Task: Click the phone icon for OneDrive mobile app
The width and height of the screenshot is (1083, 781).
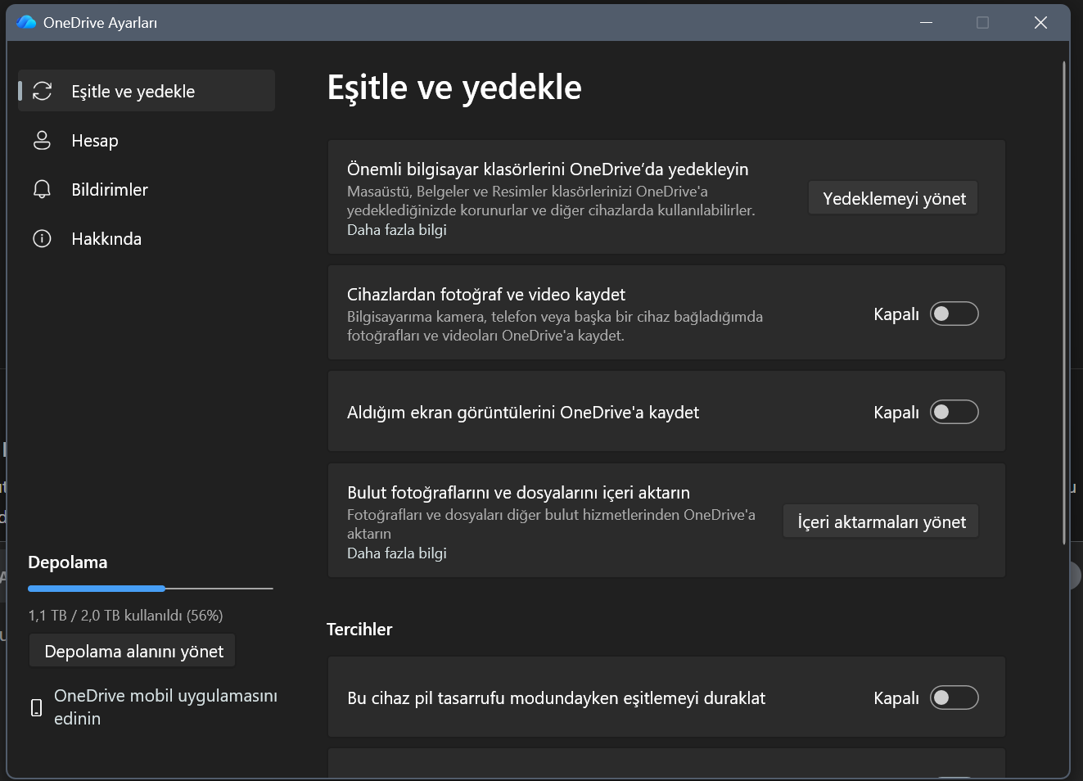Action: 36,707
